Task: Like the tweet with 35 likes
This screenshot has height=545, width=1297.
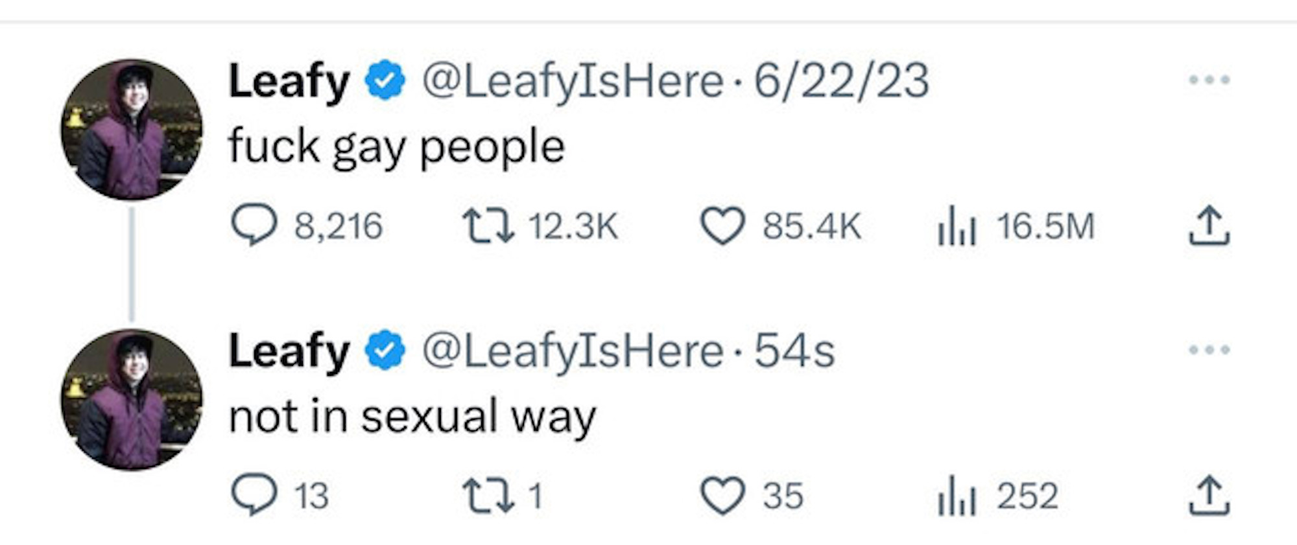Action: (x=722, y=496)
